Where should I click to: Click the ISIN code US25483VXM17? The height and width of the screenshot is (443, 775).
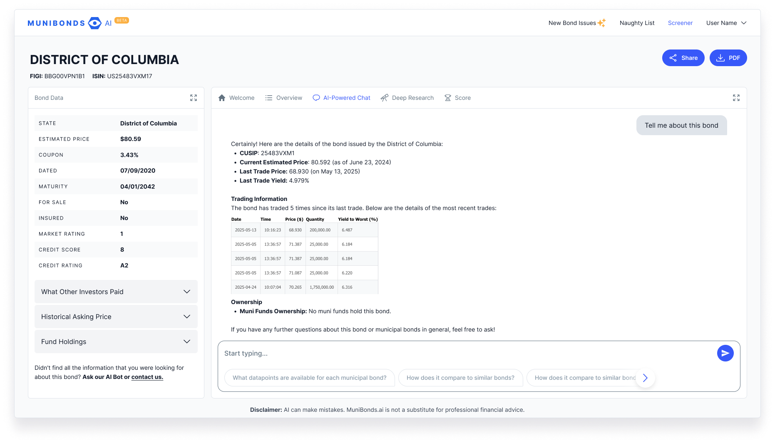[x=129, y=76]
